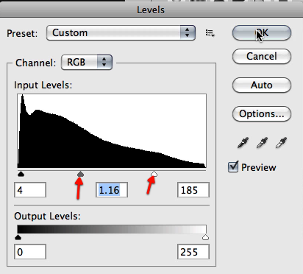Toggle the Preview checkbox
The height and width of the screenshot is (274, 303).
click(233, 167)
